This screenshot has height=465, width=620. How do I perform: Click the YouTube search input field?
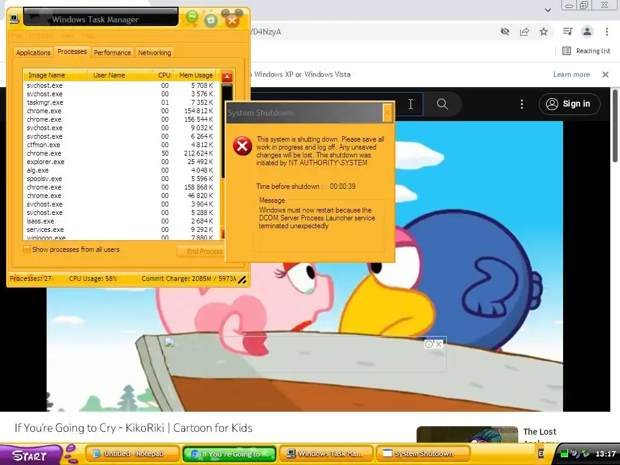tap(336, 104)
